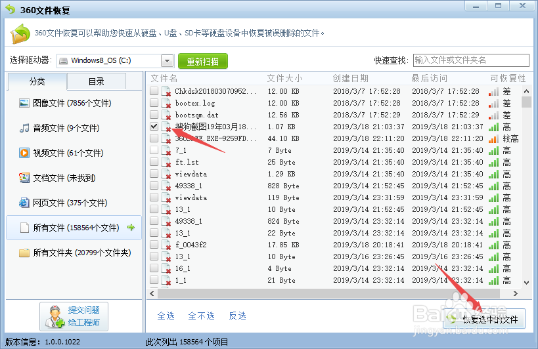The width and height of the screenshot is (538, 349).
Task: Sort by 最后访问 column header
Action: tap(429, 79)
